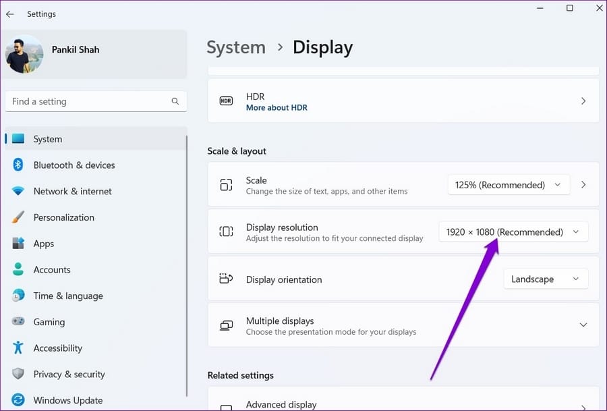Click the Pankil Shah profile picture
Screen dimensions: 607x411
click(x=24, y=54)
